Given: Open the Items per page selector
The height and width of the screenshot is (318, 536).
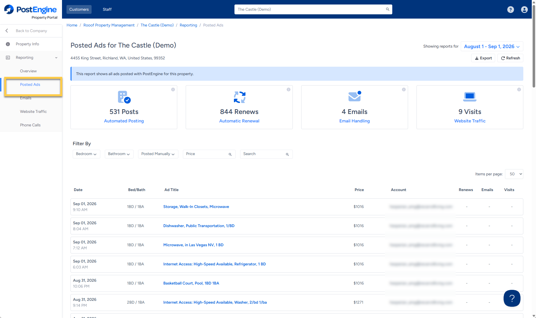Looking at the screenshot, I should coord(514,174).
